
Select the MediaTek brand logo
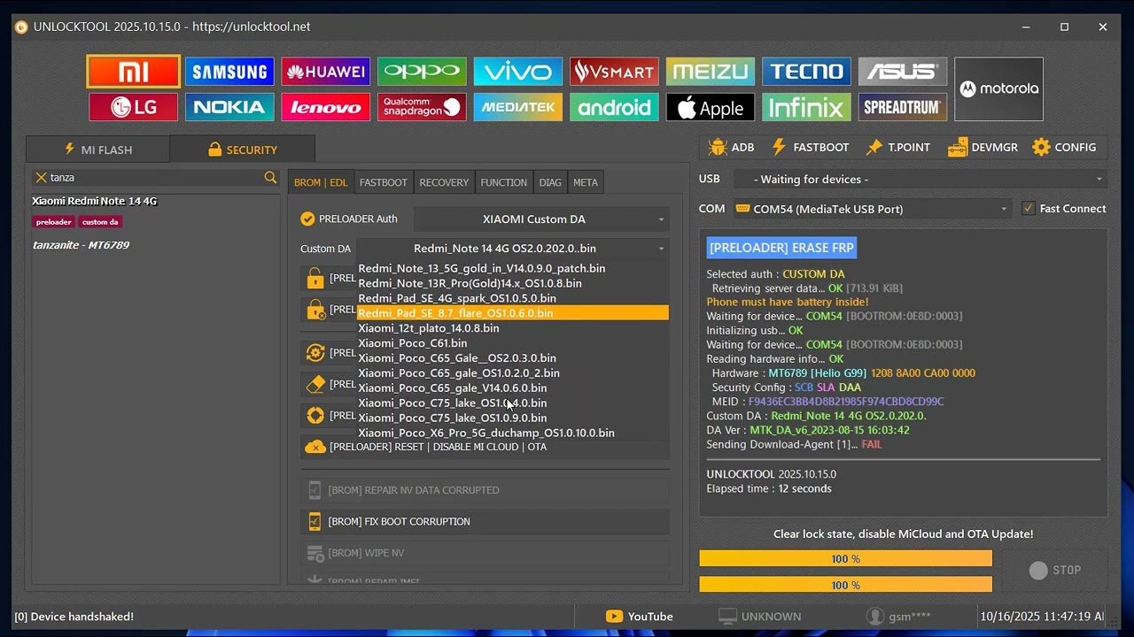coord(518,107)
